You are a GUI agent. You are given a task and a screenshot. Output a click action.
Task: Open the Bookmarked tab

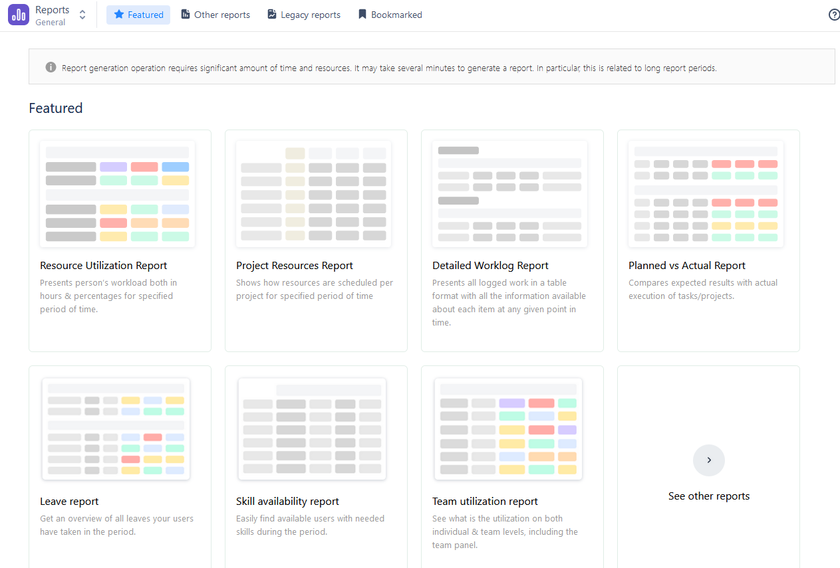[390, 15]
